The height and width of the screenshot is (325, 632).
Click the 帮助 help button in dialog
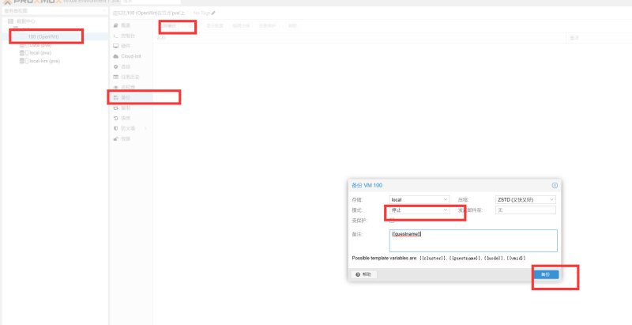(363, 274)
